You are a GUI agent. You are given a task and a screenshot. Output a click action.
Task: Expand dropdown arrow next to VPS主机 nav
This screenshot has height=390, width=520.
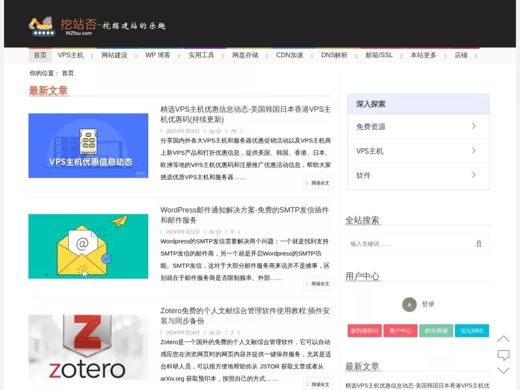coord(92,56)
